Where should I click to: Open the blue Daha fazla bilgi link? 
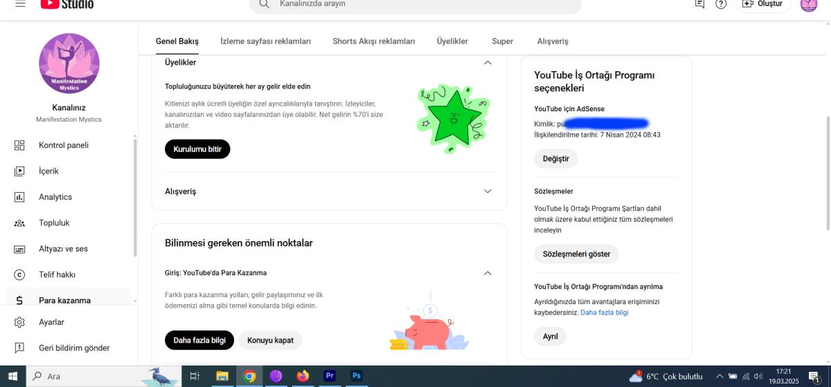[605, 312]
